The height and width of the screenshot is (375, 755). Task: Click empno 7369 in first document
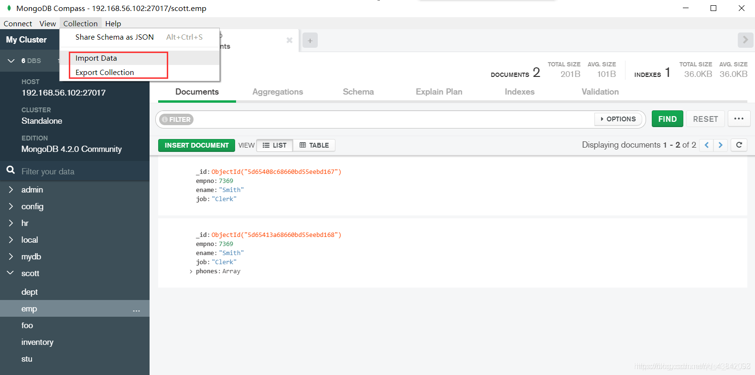click(x=226, y=181)
